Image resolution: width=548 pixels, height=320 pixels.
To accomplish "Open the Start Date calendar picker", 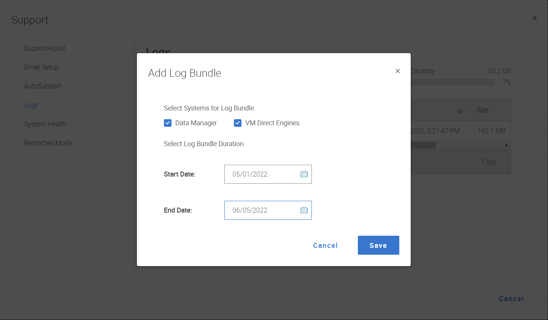I will point(304,174).
